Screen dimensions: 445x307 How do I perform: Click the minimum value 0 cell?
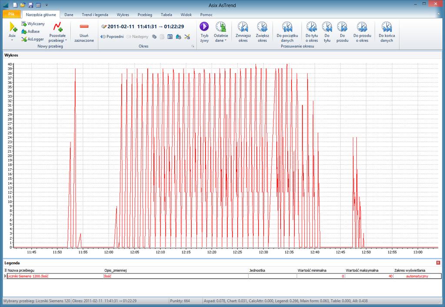321,276
